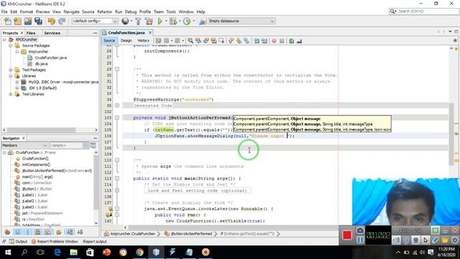Click the recorder yellow folder icon
The width and height of the screenshot is (460, 259).
445,240
